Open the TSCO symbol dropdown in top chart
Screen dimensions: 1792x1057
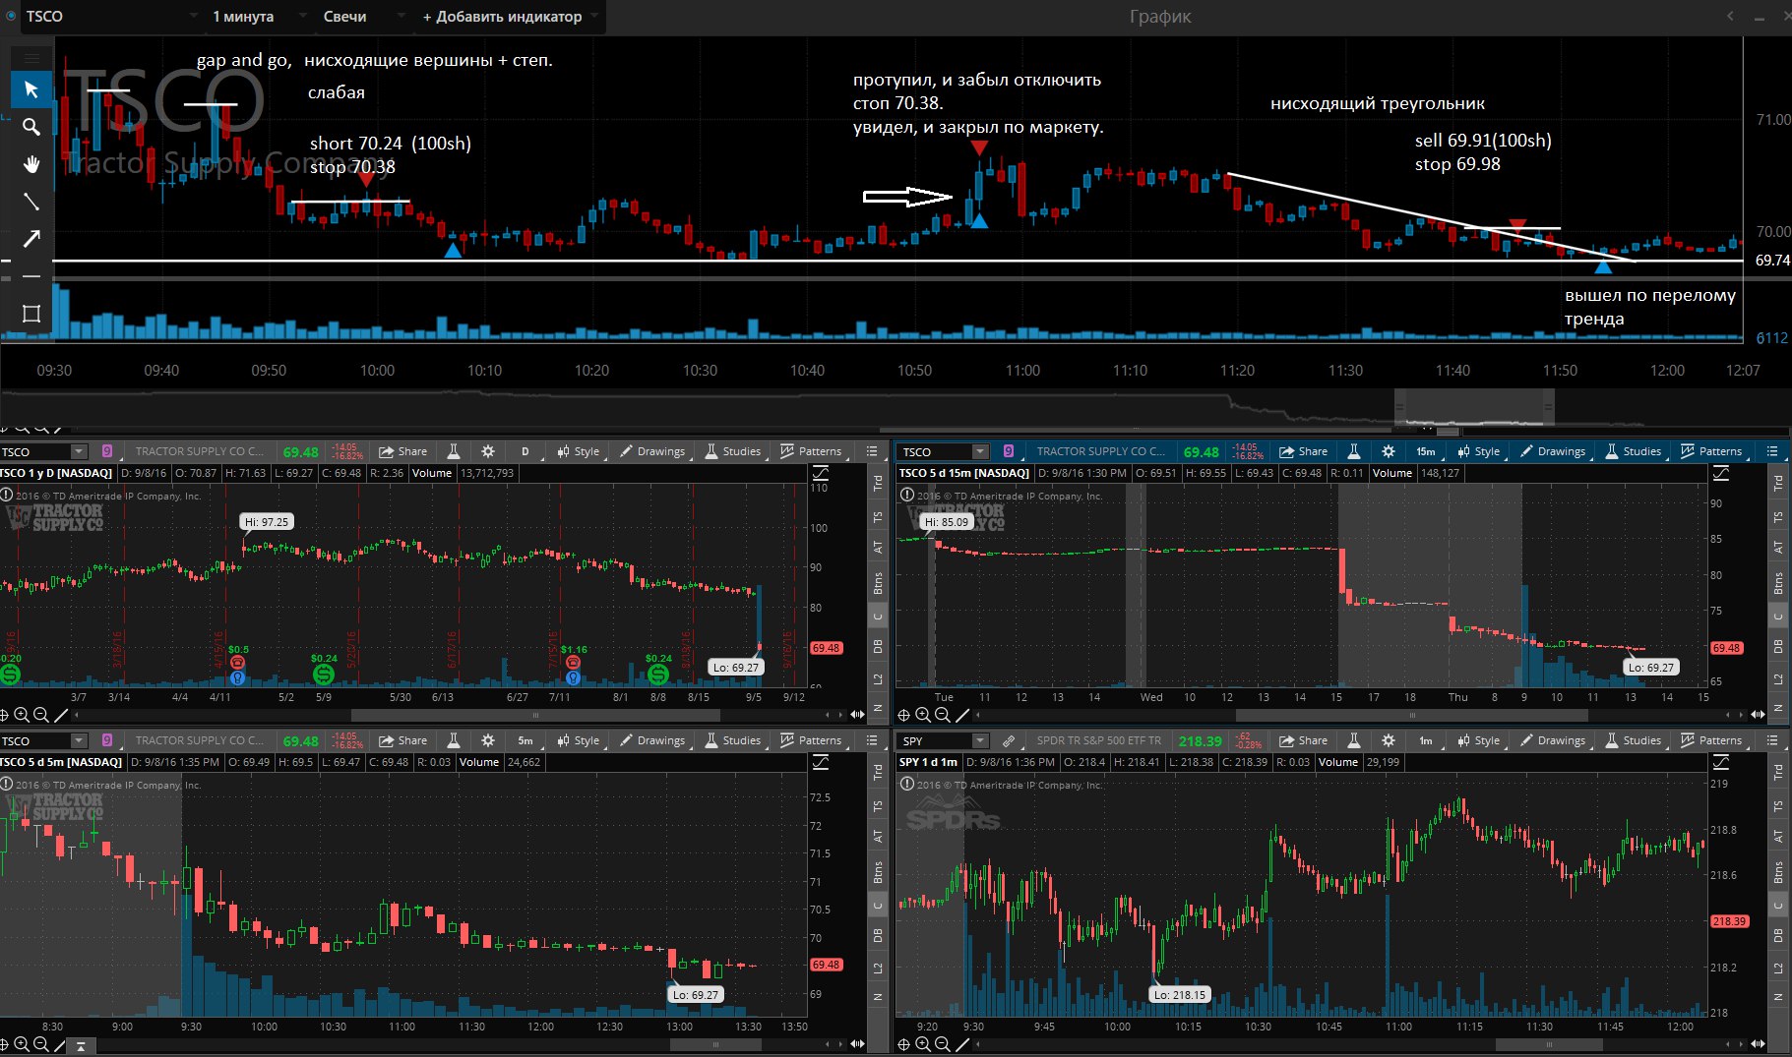tap(195, 17)
